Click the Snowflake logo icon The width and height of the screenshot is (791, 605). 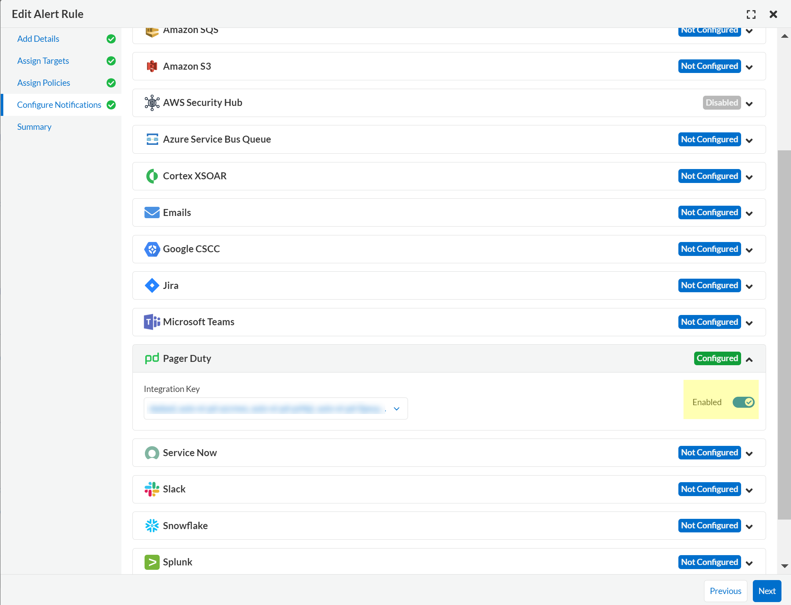point(152,525)
